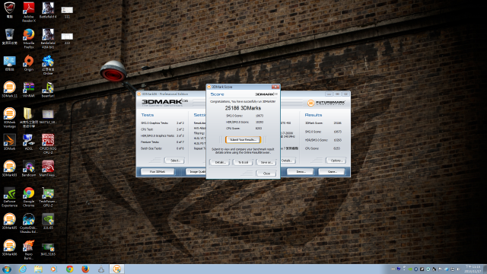487x274 pixels.
Task: Click system Details button in 3DMark06 window
Action: [x=288, y=161]
